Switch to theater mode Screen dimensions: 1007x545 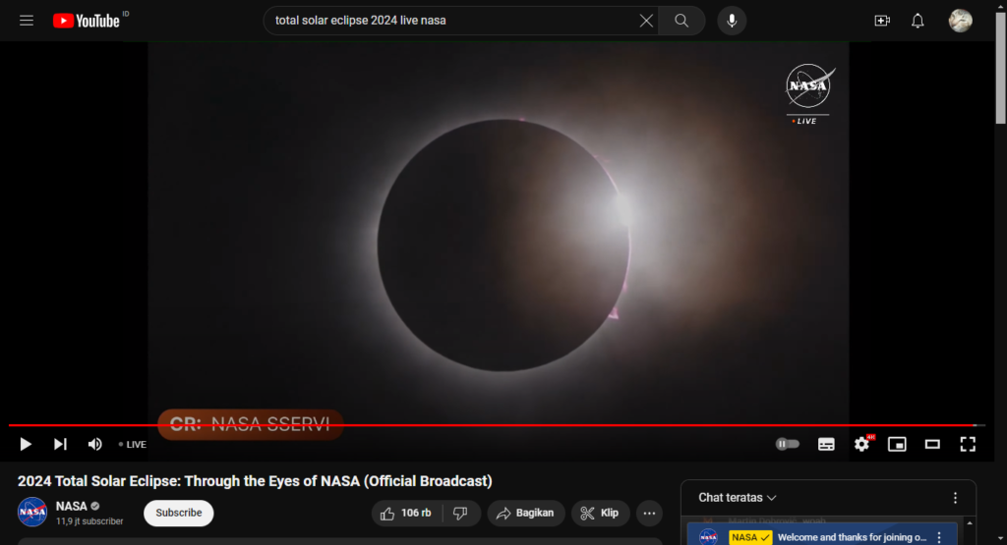(932, 444)
